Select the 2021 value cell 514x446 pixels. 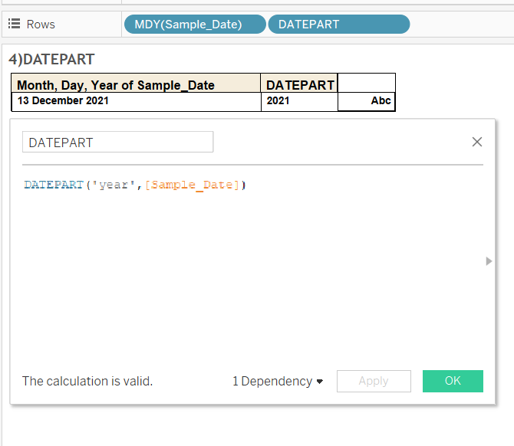[299, 101]
